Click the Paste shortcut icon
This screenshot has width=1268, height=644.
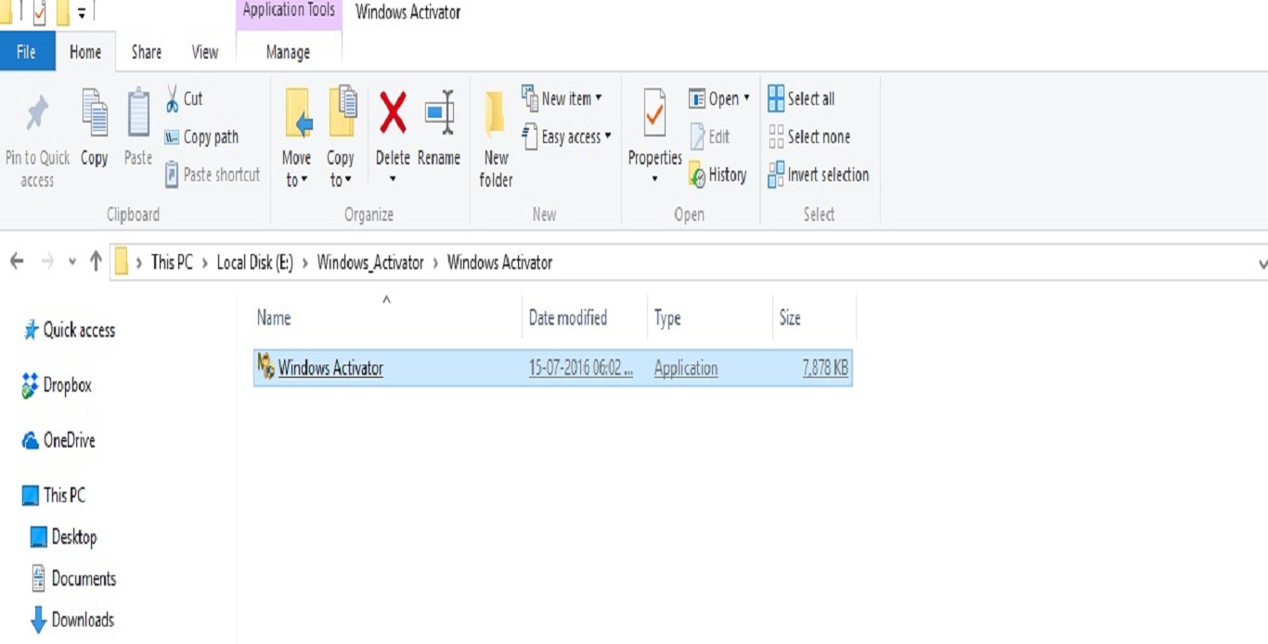pos(172,174)
